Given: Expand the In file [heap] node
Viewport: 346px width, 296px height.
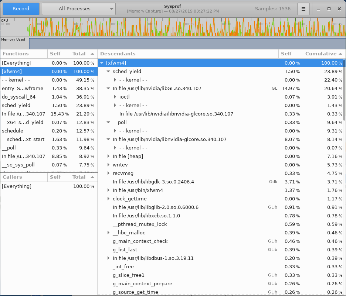Looking at the screenshot, I should pos(108,156).
